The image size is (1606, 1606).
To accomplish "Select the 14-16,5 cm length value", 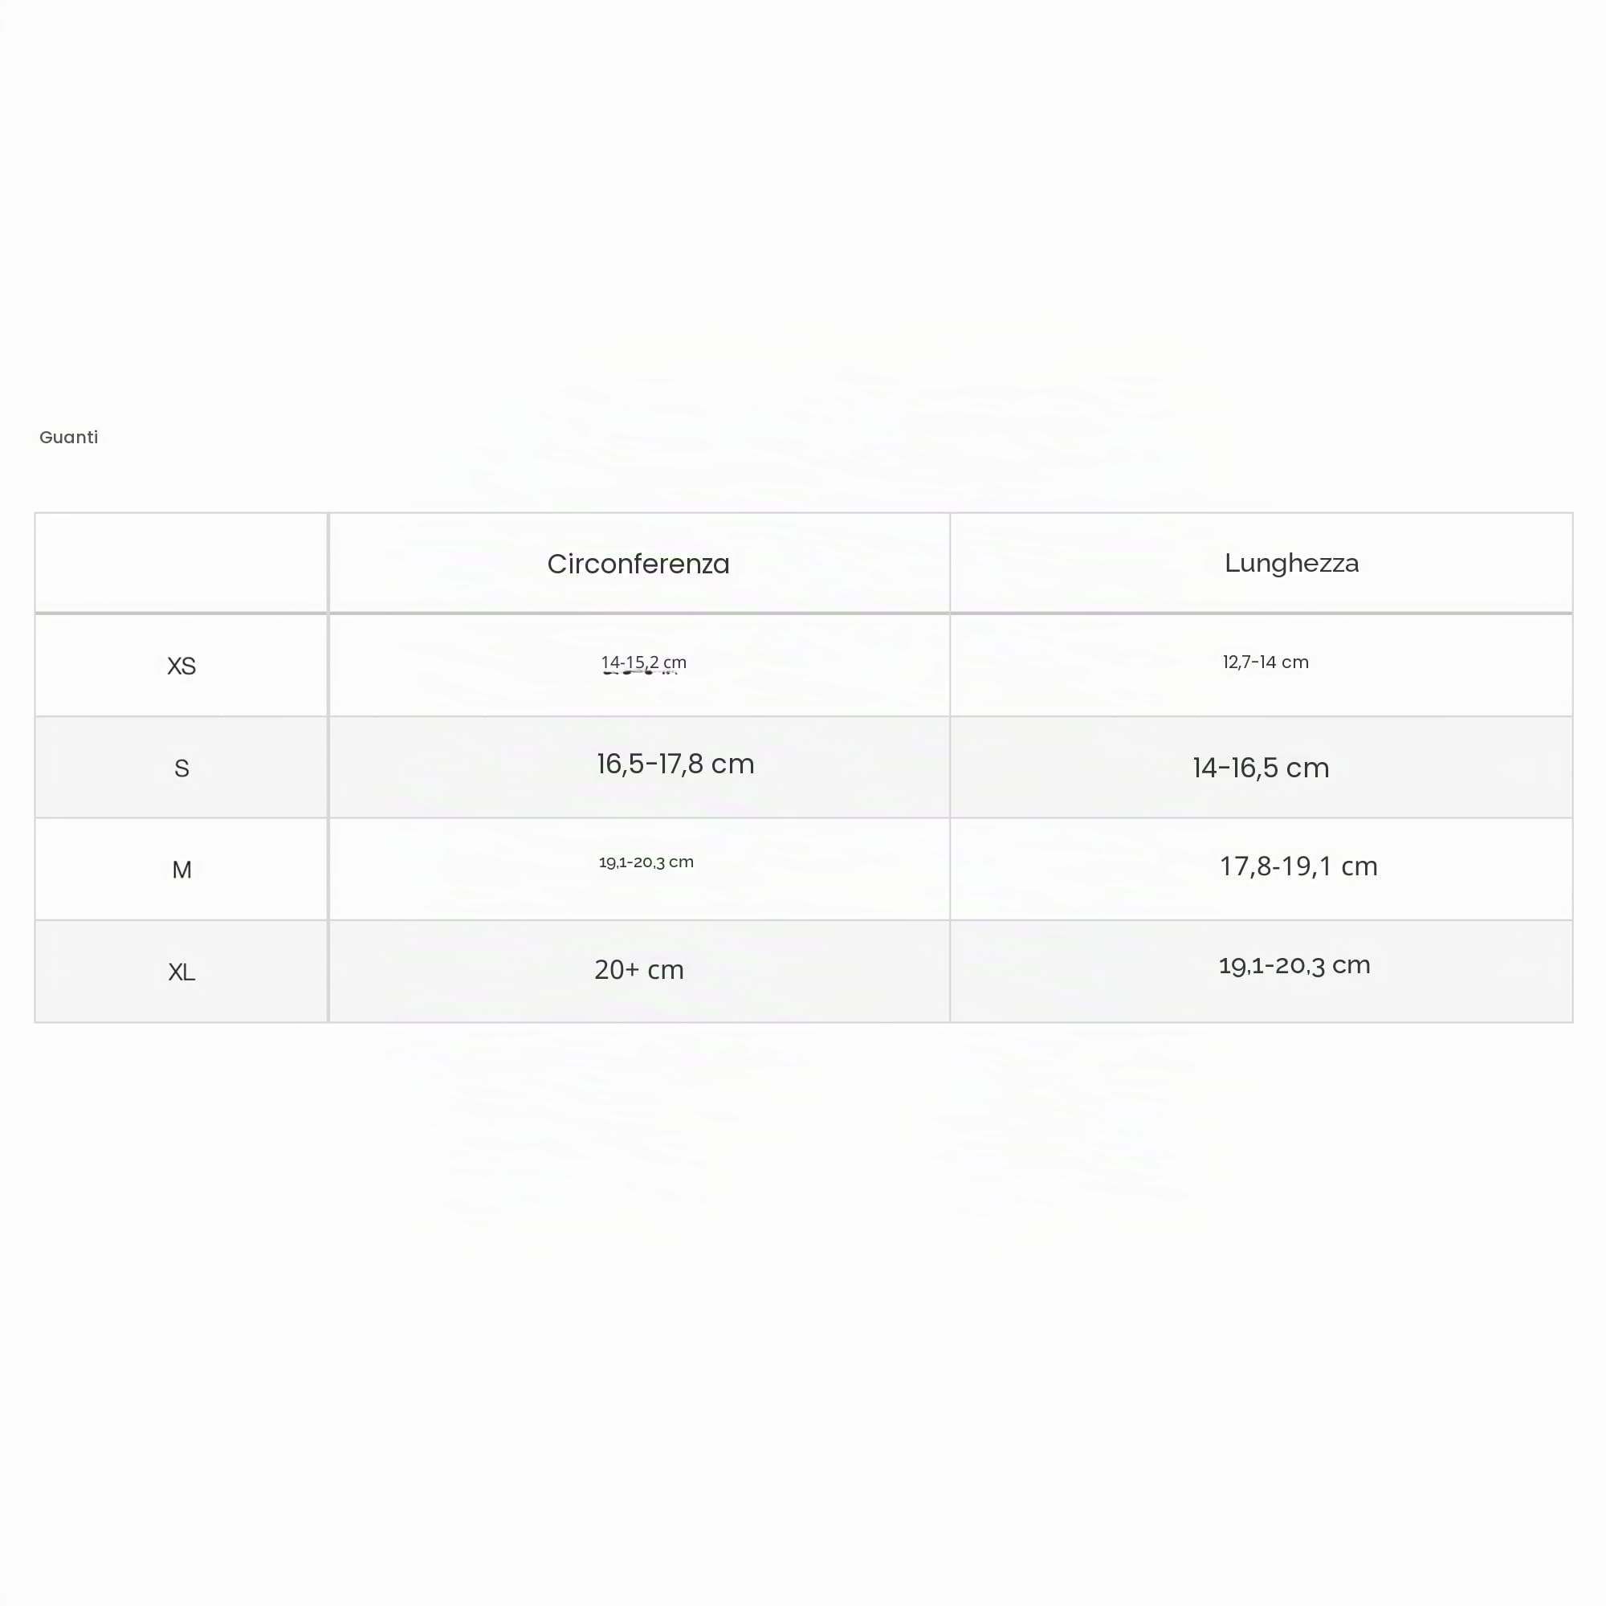I will 1261,767.
